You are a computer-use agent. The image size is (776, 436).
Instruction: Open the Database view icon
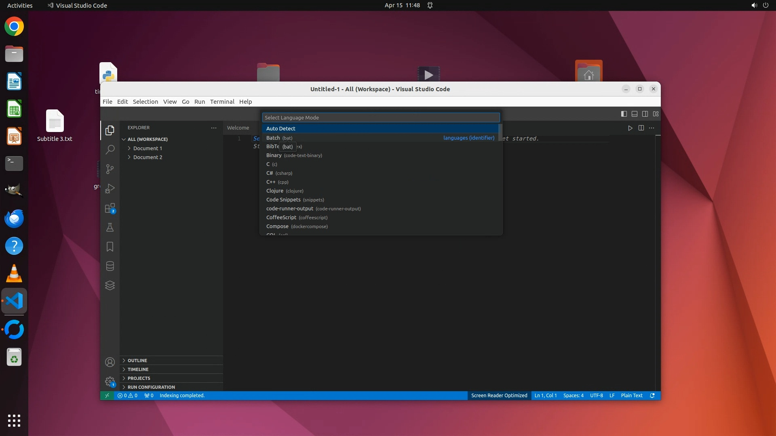point(110,266)
